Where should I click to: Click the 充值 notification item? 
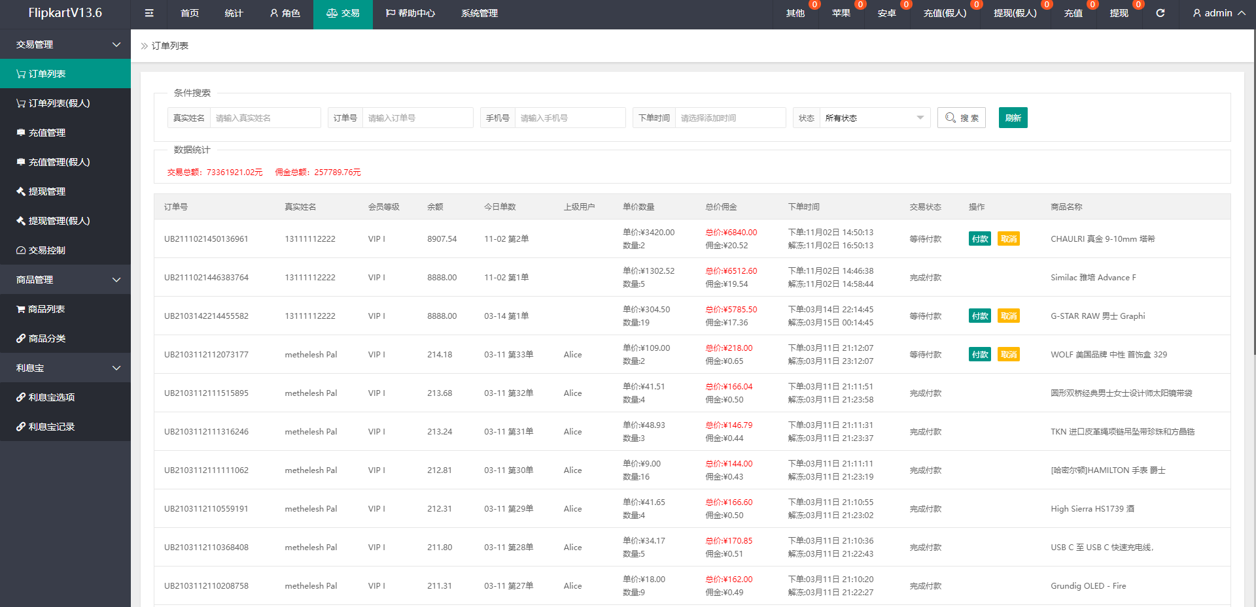tap(1073, 13)
